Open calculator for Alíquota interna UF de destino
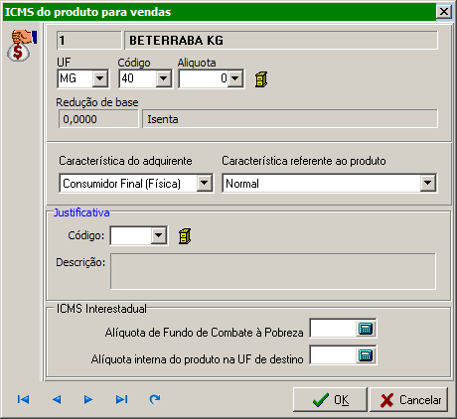Viewport: 457px width, 419px height. click(x=366, y=355)
